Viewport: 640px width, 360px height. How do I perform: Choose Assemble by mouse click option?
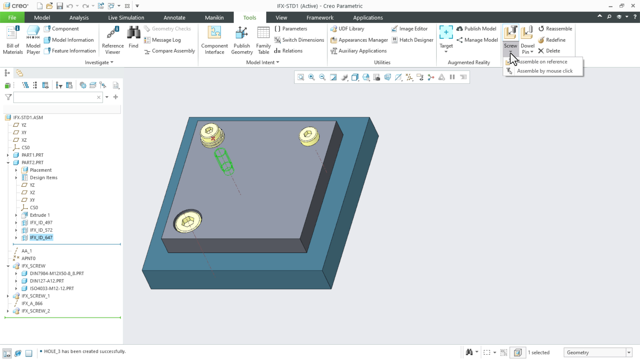pos(545,71)
